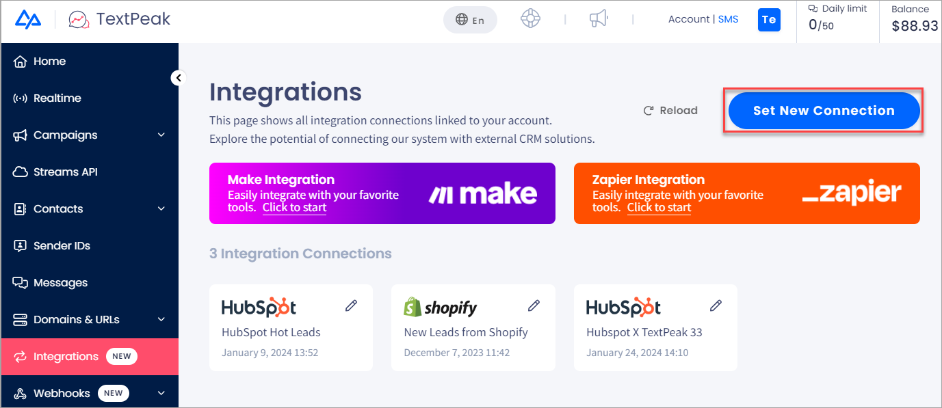Click the Account link in header

689,19
